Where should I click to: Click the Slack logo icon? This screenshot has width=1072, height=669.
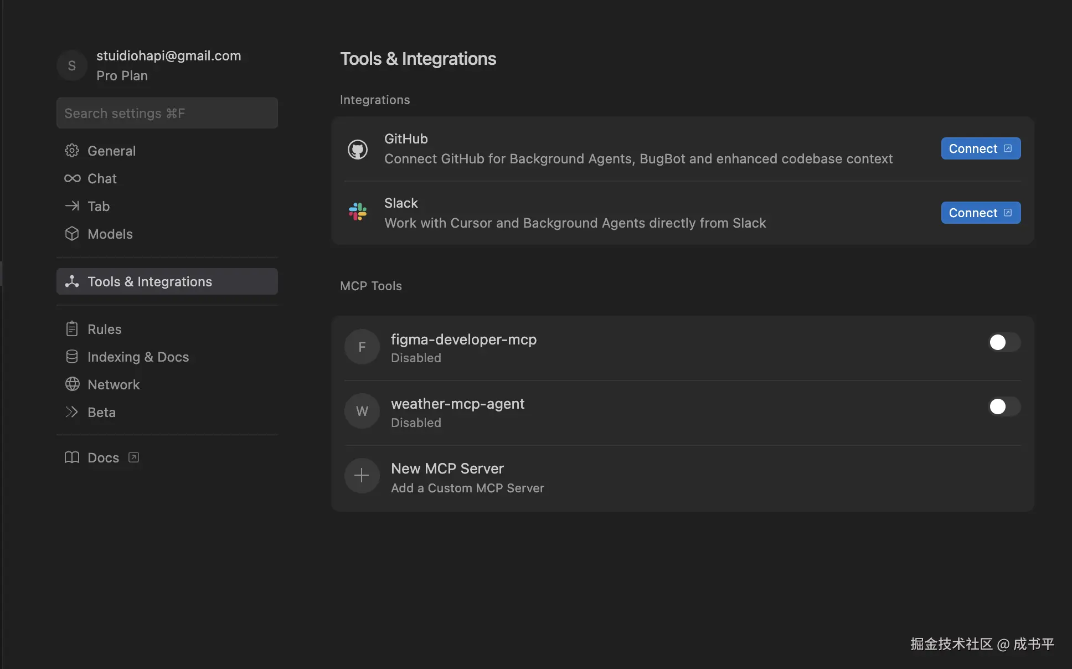tap(358, 212)
